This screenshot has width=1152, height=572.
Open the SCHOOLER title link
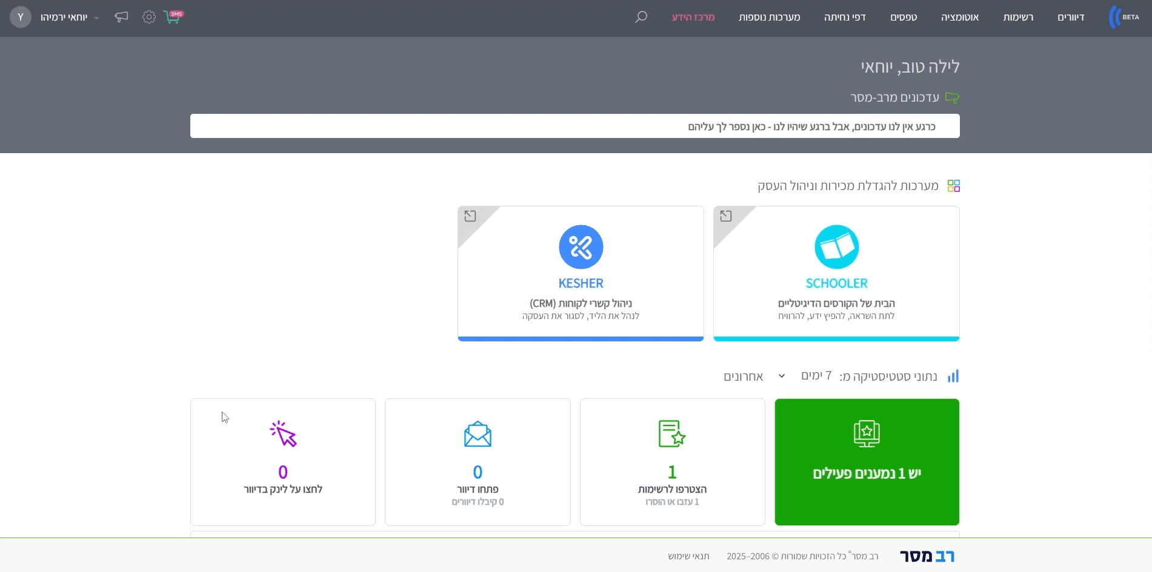pos(836,283)
